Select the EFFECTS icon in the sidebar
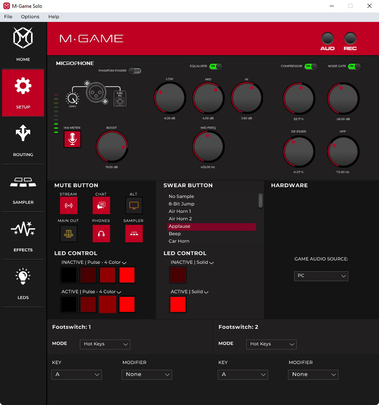The image size is (379, 405). (23, 236)
